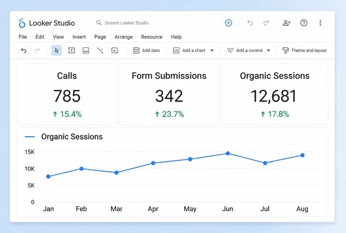The image size is (346, 233).
Task: Select the 342 form submissions value
Action: tap(169, 96)
